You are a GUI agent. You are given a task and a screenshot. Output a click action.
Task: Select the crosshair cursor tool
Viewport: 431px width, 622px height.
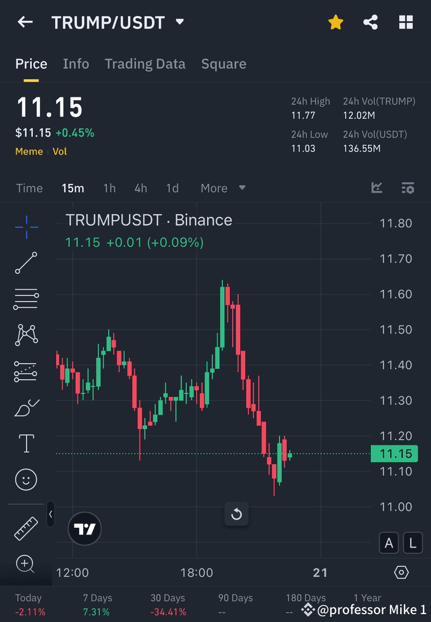[26, 227]
